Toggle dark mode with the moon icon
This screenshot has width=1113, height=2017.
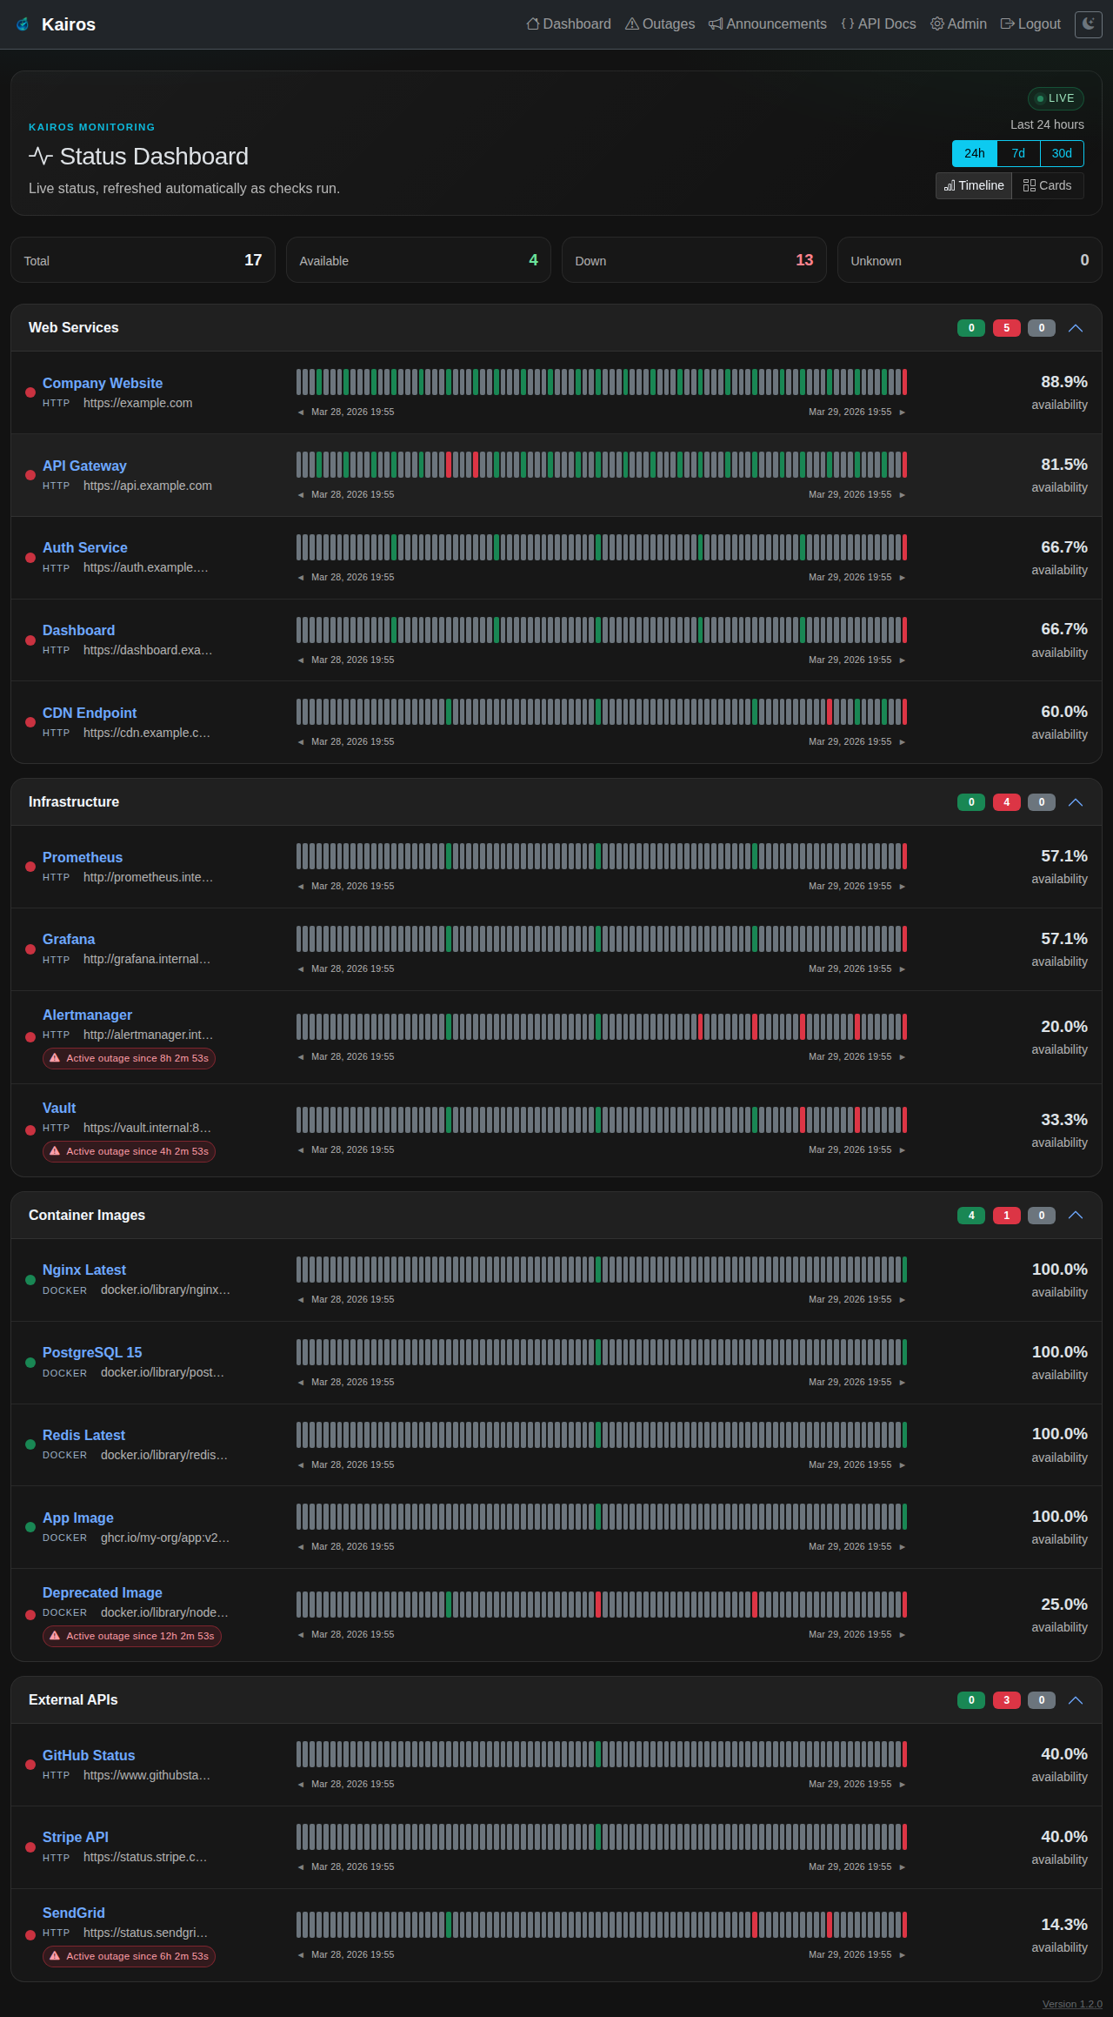[x=1088, y=24]
